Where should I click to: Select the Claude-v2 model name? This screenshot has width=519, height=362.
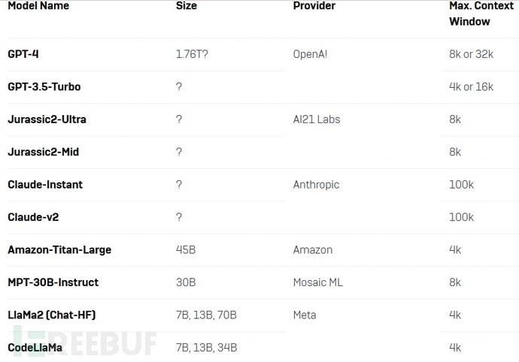pyautogui.click(x=33, y=217)
